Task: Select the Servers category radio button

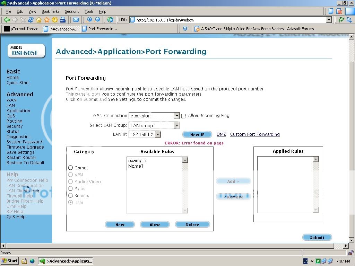Action: (70, 195)
